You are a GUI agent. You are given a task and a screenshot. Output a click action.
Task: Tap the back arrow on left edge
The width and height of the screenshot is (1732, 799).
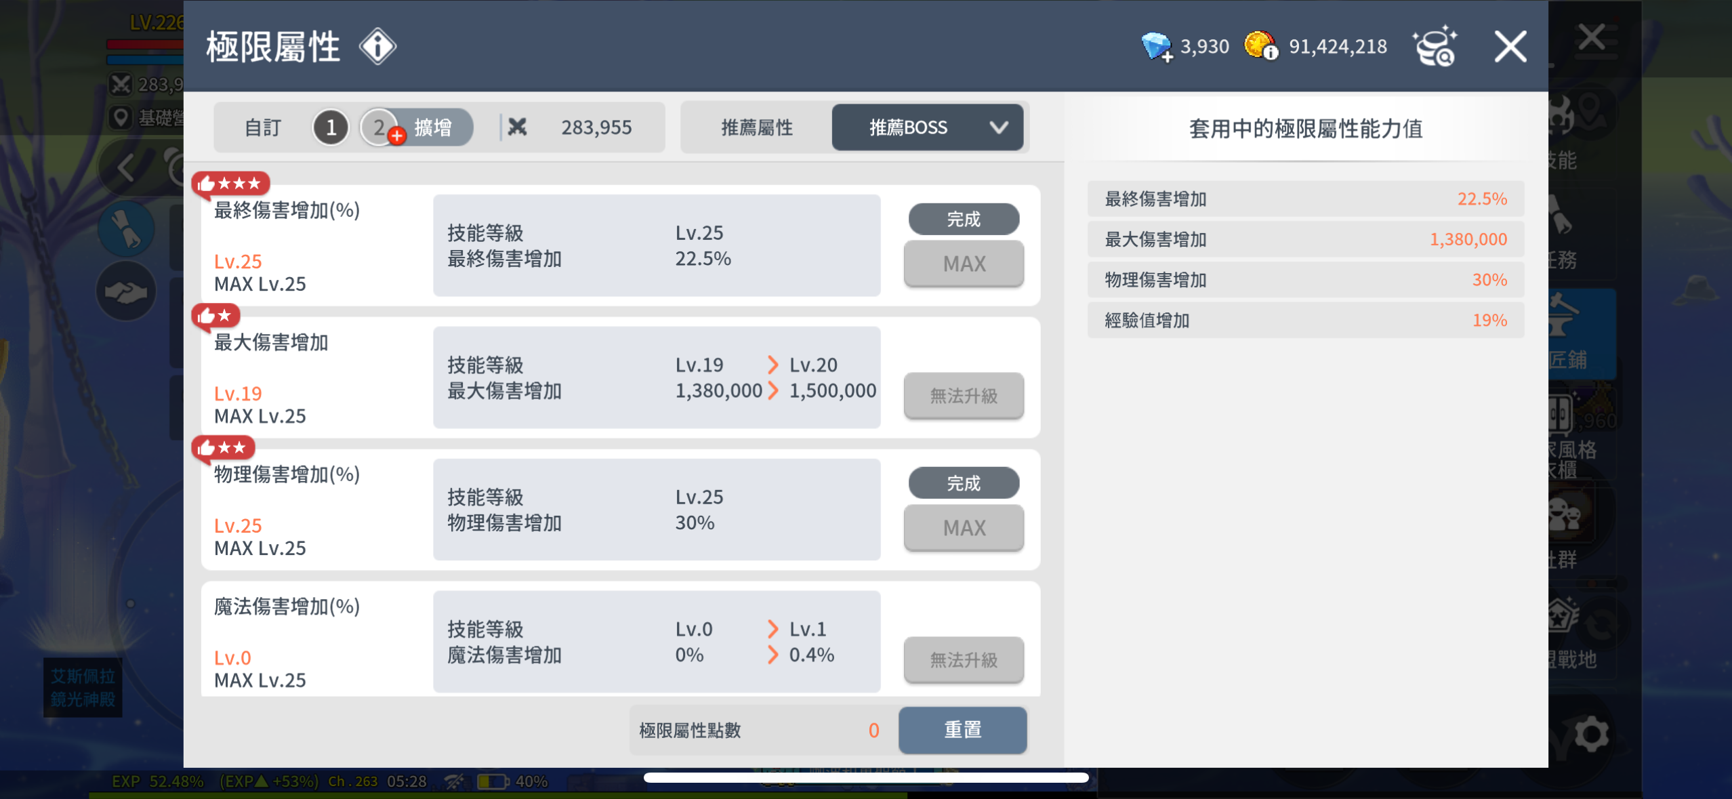point(126,169)
